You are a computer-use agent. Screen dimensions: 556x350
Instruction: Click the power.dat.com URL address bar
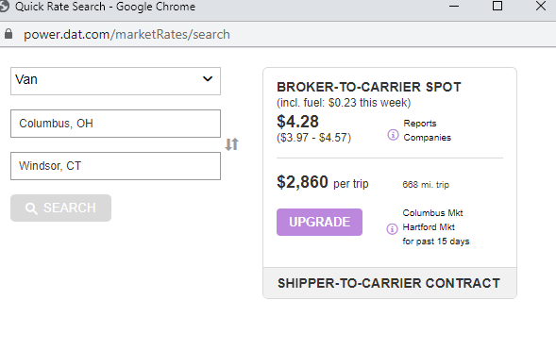[126, 34]
